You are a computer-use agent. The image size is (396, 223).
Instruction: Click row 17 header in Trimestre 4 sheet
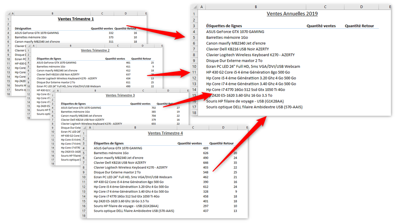84,211
